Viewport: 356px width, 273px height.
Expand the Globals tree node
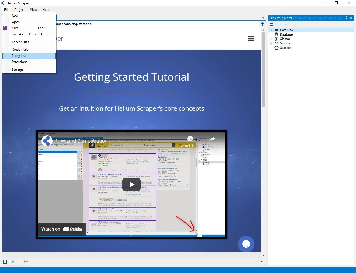click(271, 39)
